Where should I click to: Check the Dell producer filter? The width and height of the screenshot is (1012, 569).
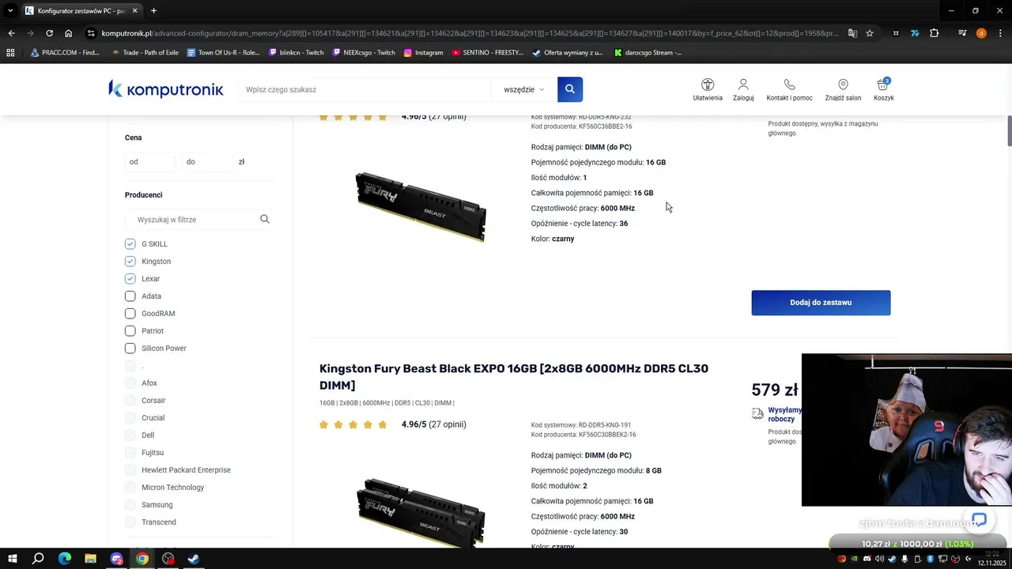click(130, 435)
